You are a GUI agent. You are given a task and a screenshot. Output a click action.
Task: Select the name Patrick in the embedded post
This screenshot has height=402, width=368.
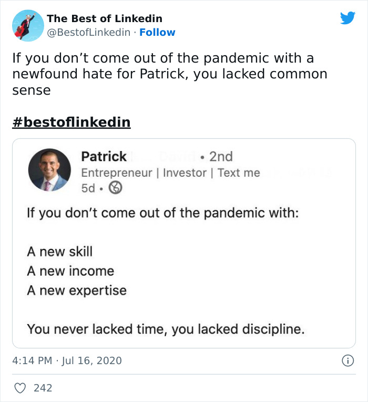click(104, 156)
